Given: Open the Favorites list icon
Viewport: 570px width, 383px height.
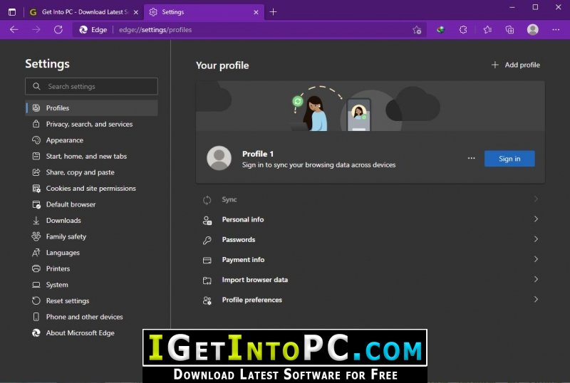Looking at the screenshot, I should point(487,30).
